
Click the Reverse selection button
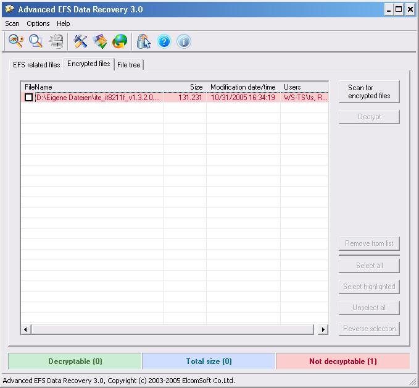pyautogui.click(x=369, y=329)
